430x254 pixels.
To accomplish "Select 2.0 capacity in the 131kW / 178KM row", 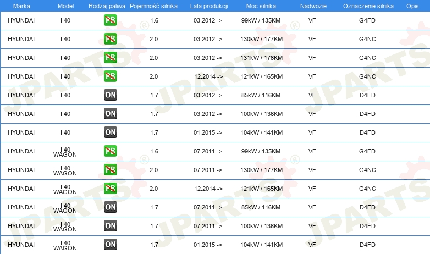I will (x=153, y=58).
